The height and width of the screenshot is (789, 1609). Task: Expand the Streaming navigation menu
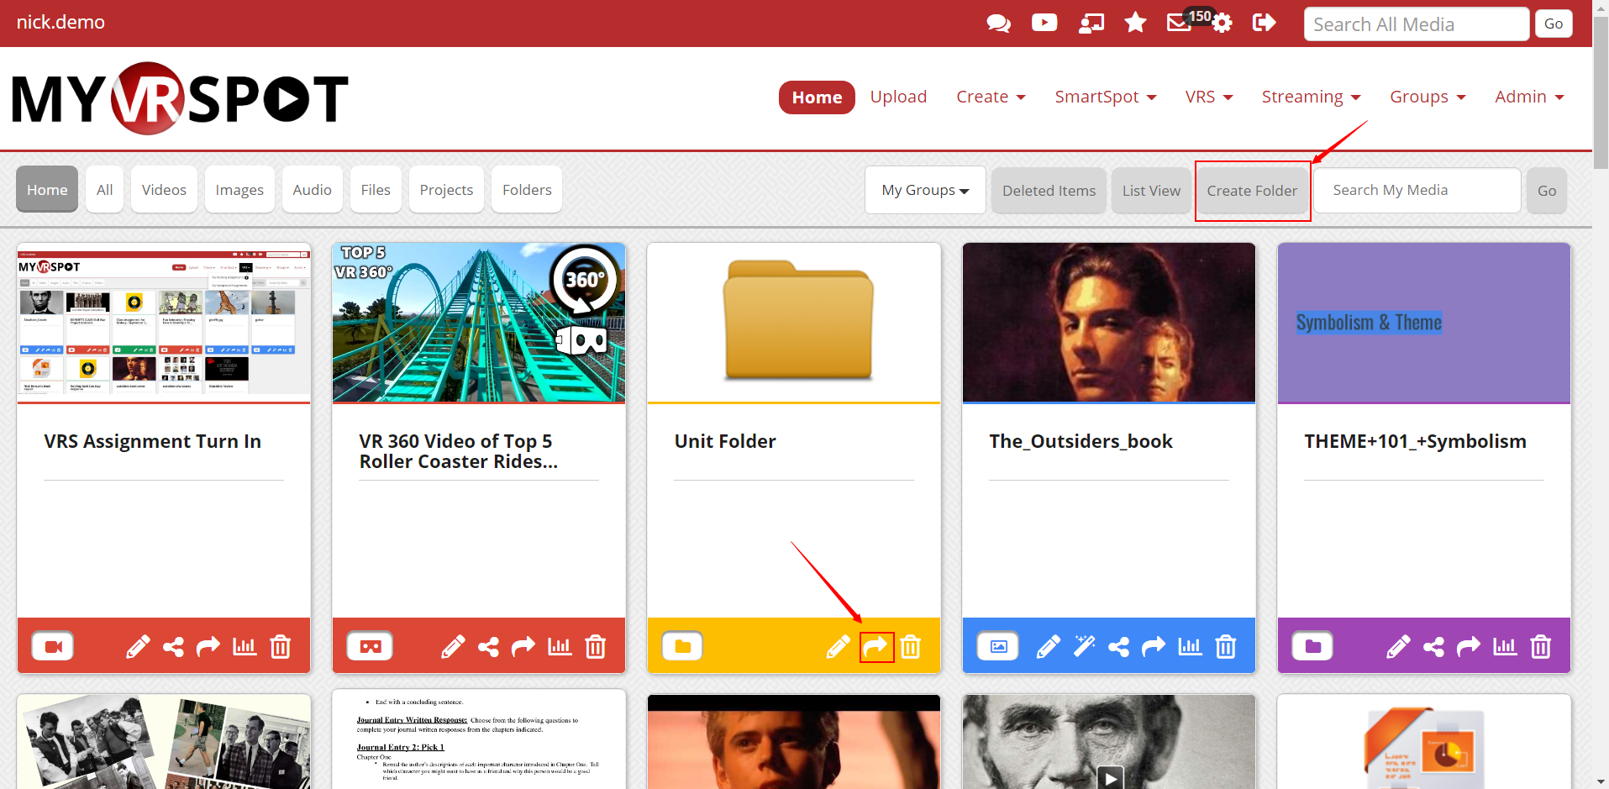point(1310,97)
